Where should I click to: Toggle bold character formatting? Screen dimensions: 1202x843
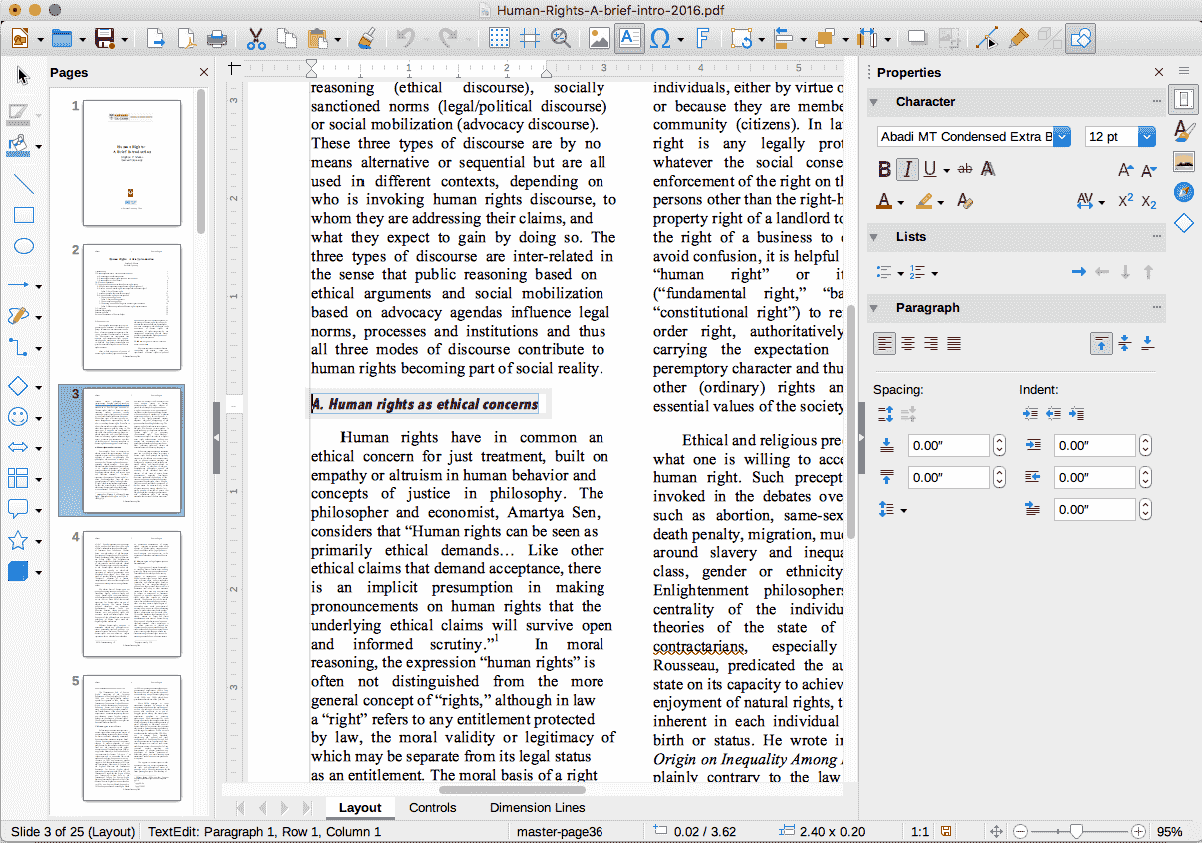(885, 169)
